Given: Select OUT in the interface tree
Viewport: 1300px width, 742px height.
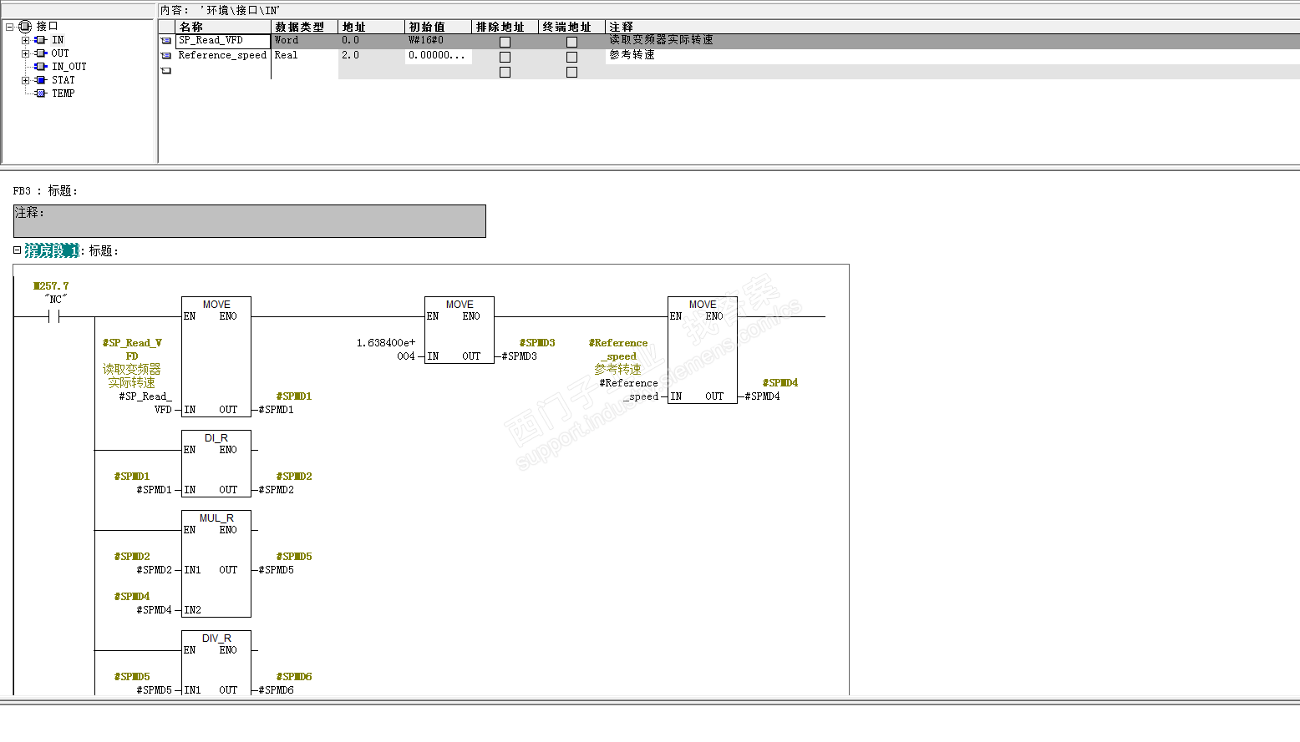Looking at the screenshot, I should [60, 53].
